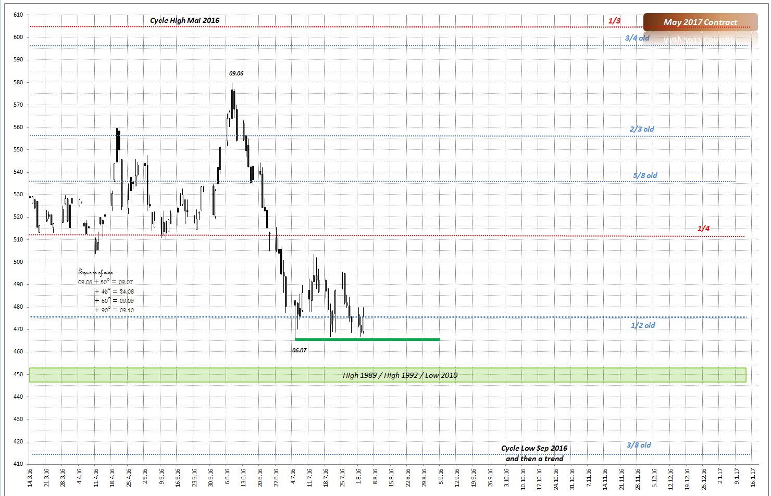Click the red 1/3 level label

click(x=614, y=21)
